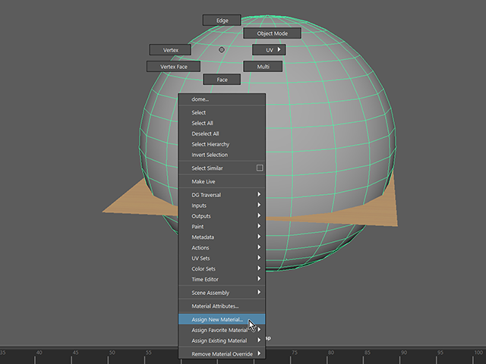The height and width of the screenshot is (364, 486).
Task: Click the marking menu center circle
Action: click(221, 49)
